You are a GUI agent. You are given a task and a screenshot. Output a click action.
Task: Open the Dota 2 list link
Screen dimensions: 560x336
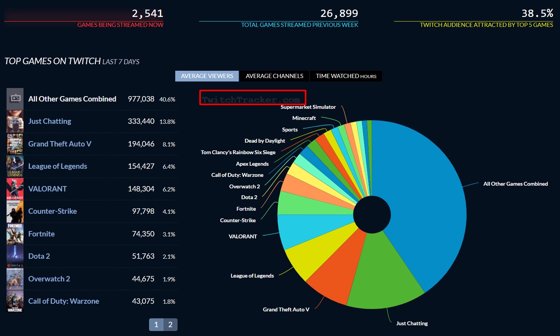[x=39, y=256]
